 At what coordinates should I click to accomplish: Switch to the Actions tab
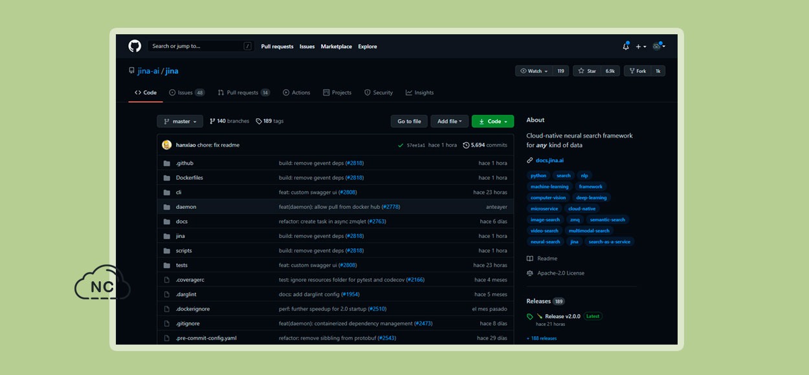coord(296,92)
